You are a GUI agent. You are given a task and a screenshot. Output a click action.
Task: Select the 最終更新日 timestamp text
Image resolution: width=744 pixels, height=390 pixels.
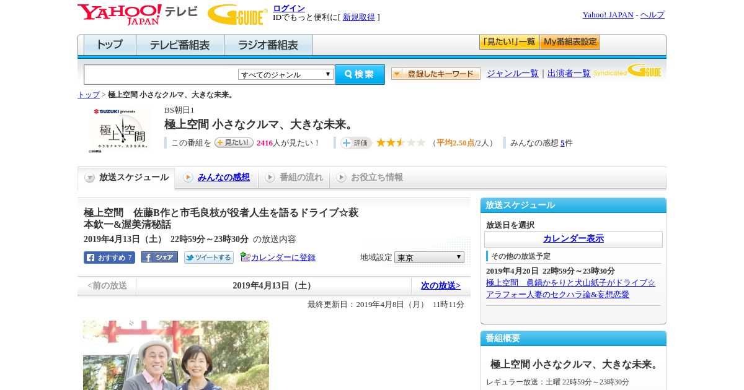click(386, 305)
